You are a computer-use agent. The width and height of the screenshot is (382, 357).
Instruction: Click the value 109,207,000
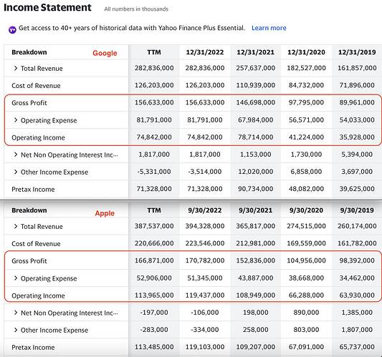click(256, 347)
